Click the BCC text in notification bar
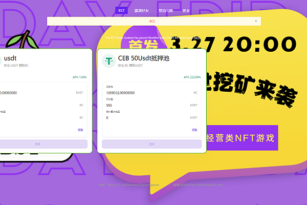Image resolution: width=307 pixels, height=205 pixels. [152, 21]
